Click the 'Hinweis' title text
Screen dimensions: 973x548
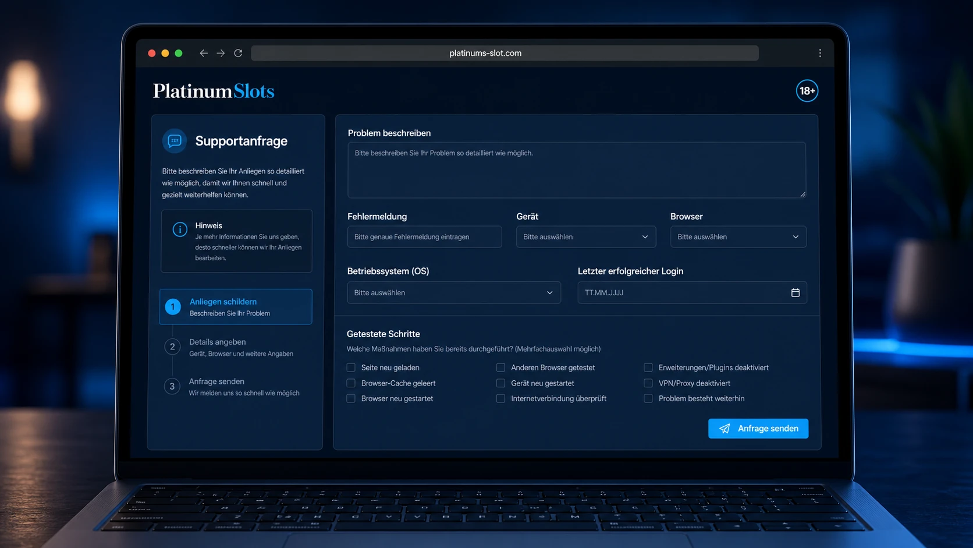pyautogui.click(x=208, y=225)
